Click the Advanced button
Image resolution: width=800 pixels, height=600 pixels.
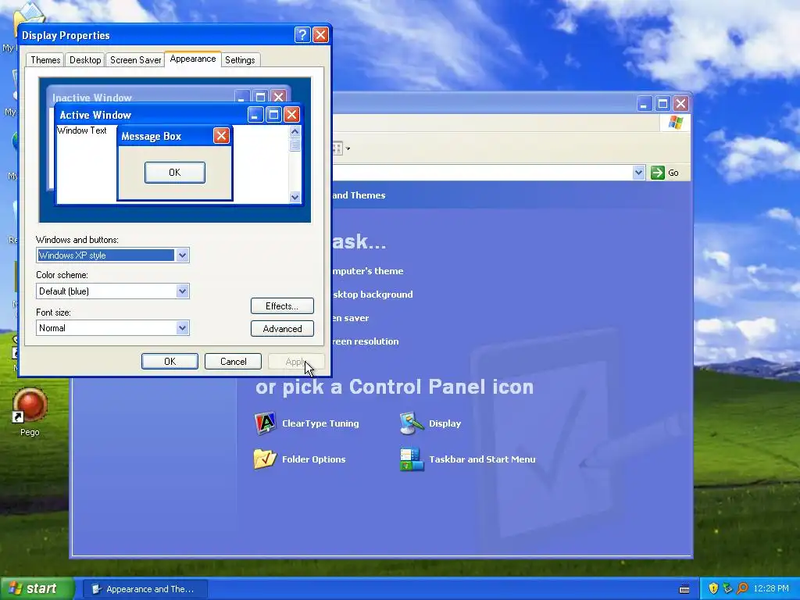click(282, 329)
